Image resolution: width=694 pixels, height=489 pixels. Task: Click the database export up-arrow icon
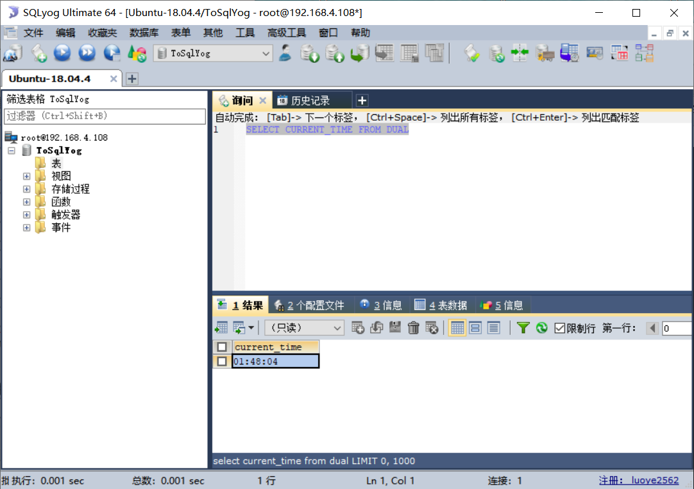[335, 54]
